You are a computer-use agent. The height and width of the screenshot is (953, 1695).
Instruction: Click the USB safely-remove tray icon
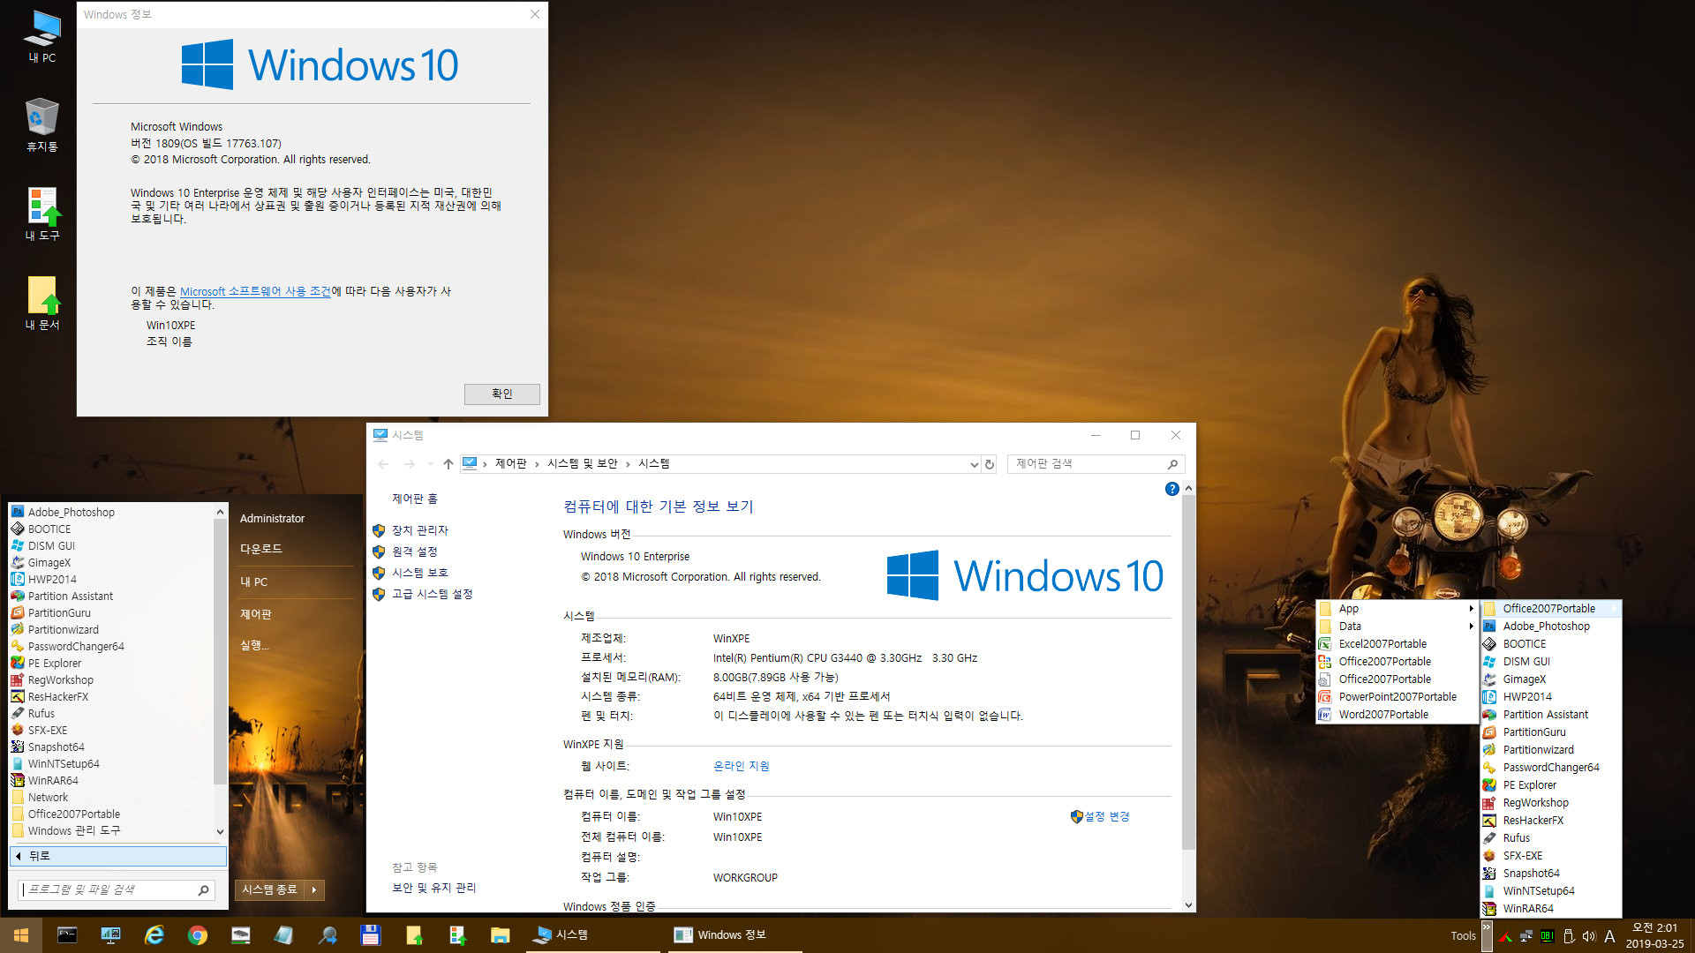click(x=1569, y=936)
